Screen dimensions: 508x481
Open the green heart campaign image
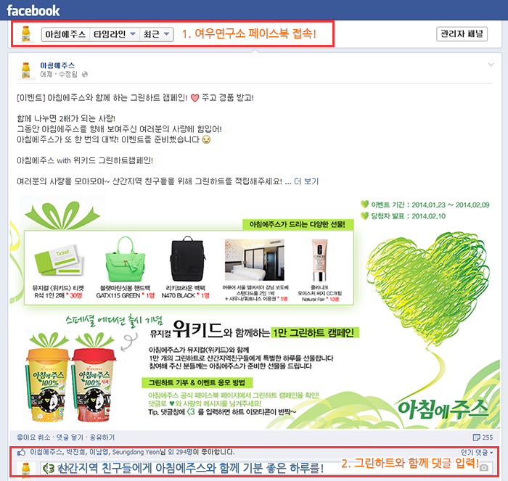pos(255,313)
